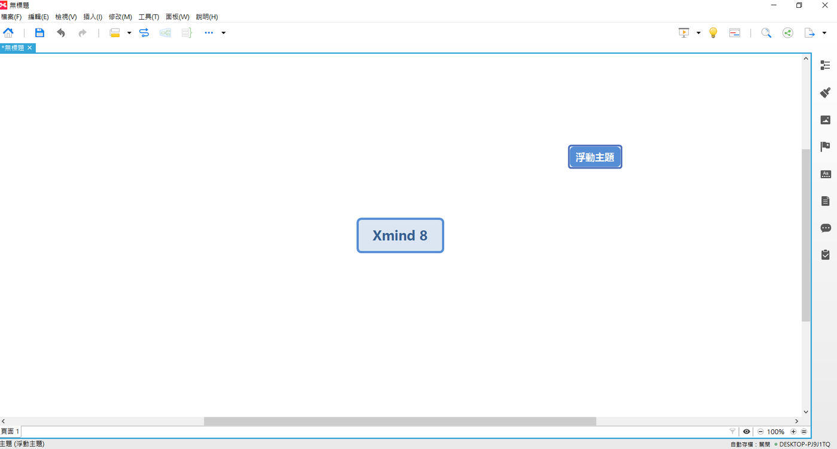Open the three-dots more tools icon
837x449 pixels.
[x=209, y=33]
